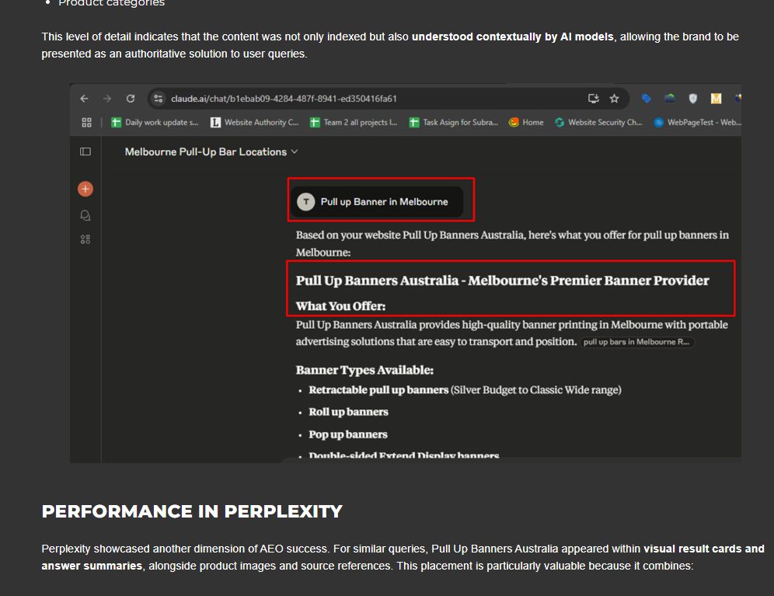Open the apps grid in bookmarks bar

(x=86, y=122)
